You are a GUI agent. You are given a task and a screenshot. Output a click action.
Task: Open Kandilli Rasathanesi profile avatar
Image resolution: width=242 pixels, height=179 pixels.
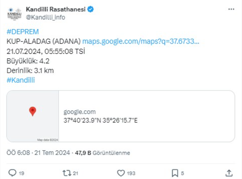15,14
